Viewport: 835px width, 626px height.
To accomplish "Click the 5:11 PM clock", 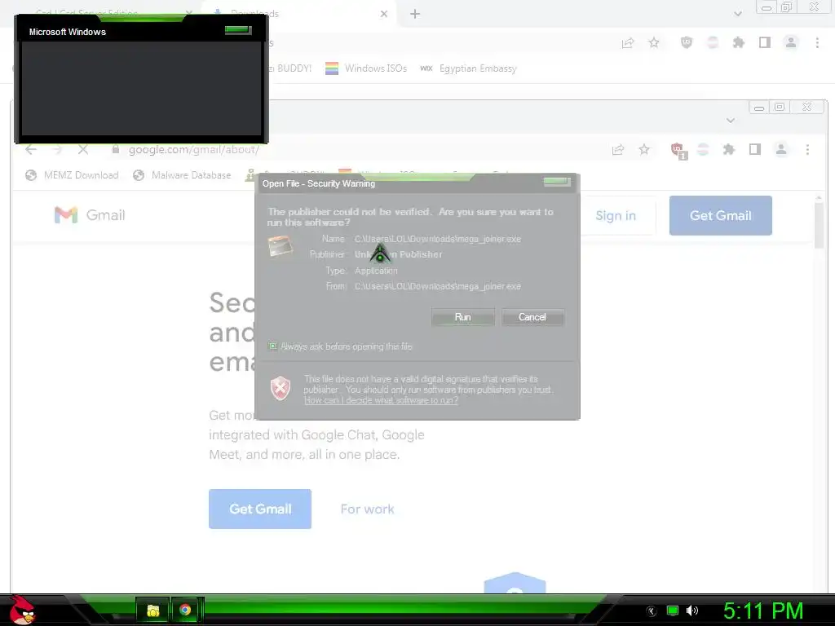I will (x=763, y=611).
